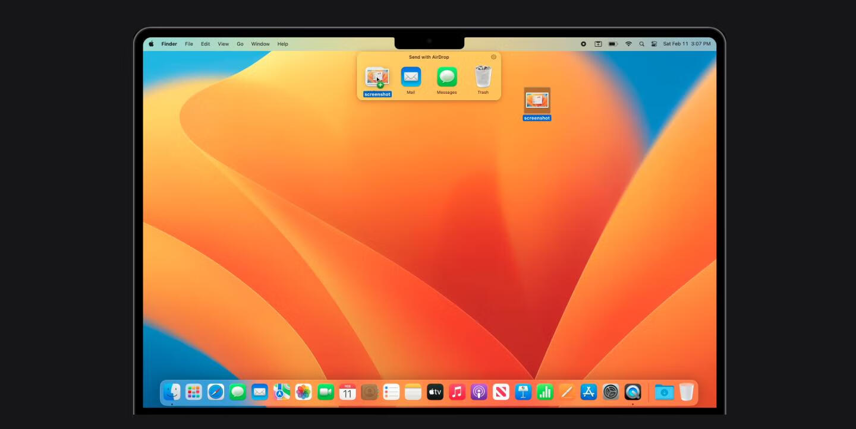
Task: Launch Podcasts from the Dock
Action: (479, 392)
